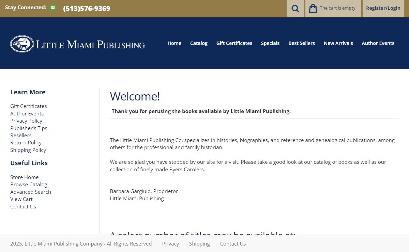Click the Welcome! heading

coord(135,96)
